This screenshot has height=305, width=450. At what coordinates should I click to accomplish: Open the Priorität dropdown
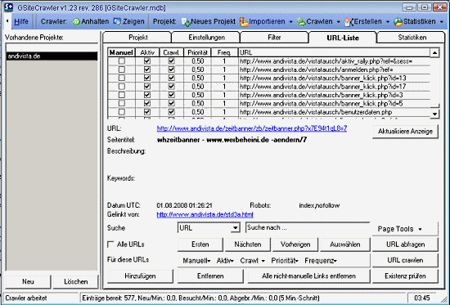tap(285, 261)
